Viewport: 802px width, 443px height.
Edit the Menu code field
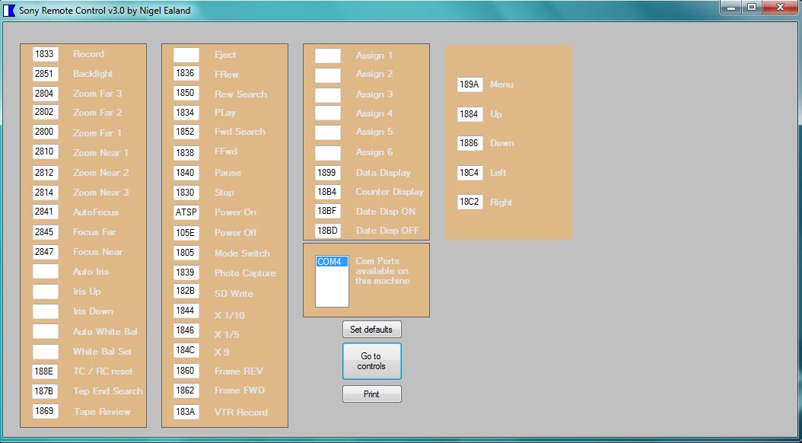coord(470,85)
